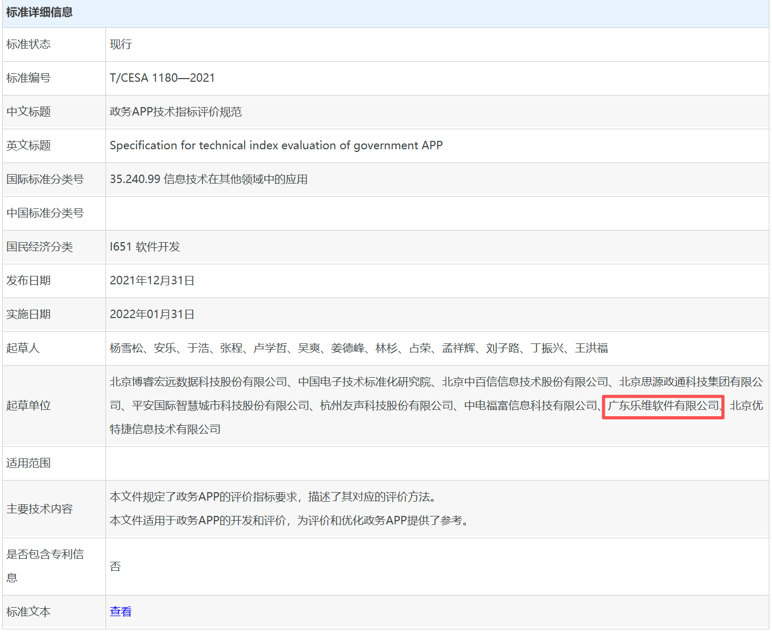Click the English title text
The height and width of the screenshot is (633, 772).
click(x=276, y=146)
